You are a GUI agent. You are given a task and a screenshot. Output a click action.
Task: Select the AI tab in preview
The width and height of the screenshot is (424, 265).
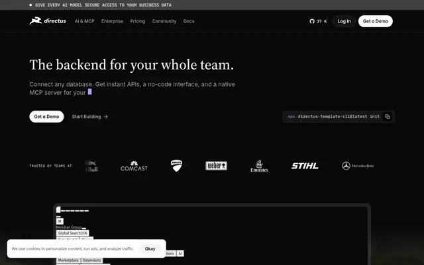180,253
